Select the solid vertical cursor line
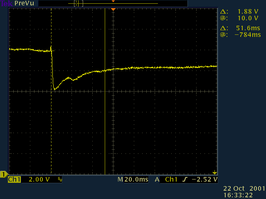 point(105,124)
